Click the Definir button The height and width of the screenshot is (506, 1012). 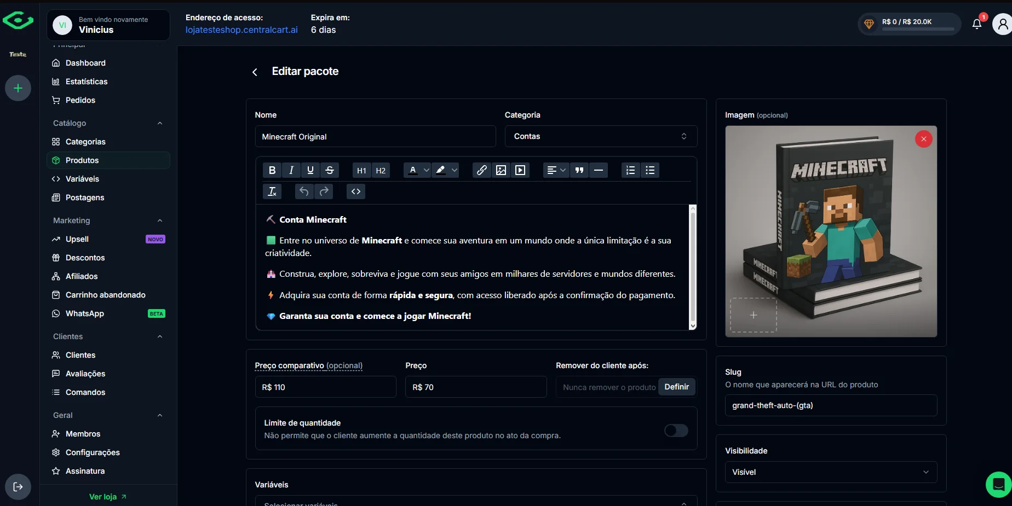pyautogui.click(x=677, y=387)
